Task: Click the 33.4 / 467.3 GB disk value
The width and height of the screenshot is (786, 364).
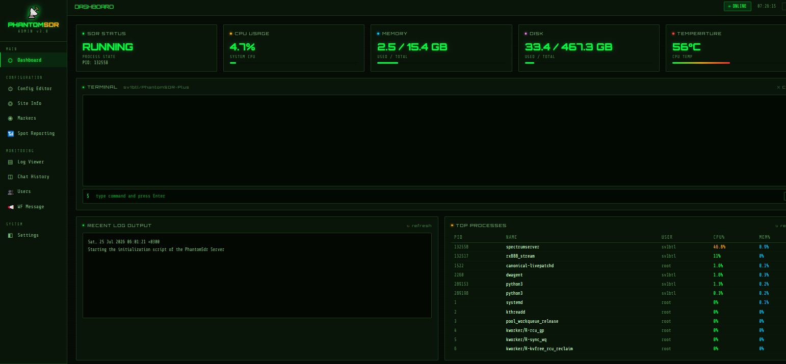Action: coord(568,47)
